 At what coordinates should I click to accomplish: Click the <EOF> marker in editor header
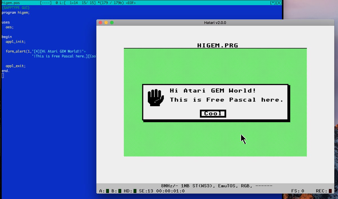(x=131, y=3)
